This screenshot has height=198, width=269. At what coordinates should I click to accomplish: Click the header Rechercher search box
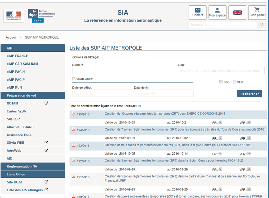[223, 25]
